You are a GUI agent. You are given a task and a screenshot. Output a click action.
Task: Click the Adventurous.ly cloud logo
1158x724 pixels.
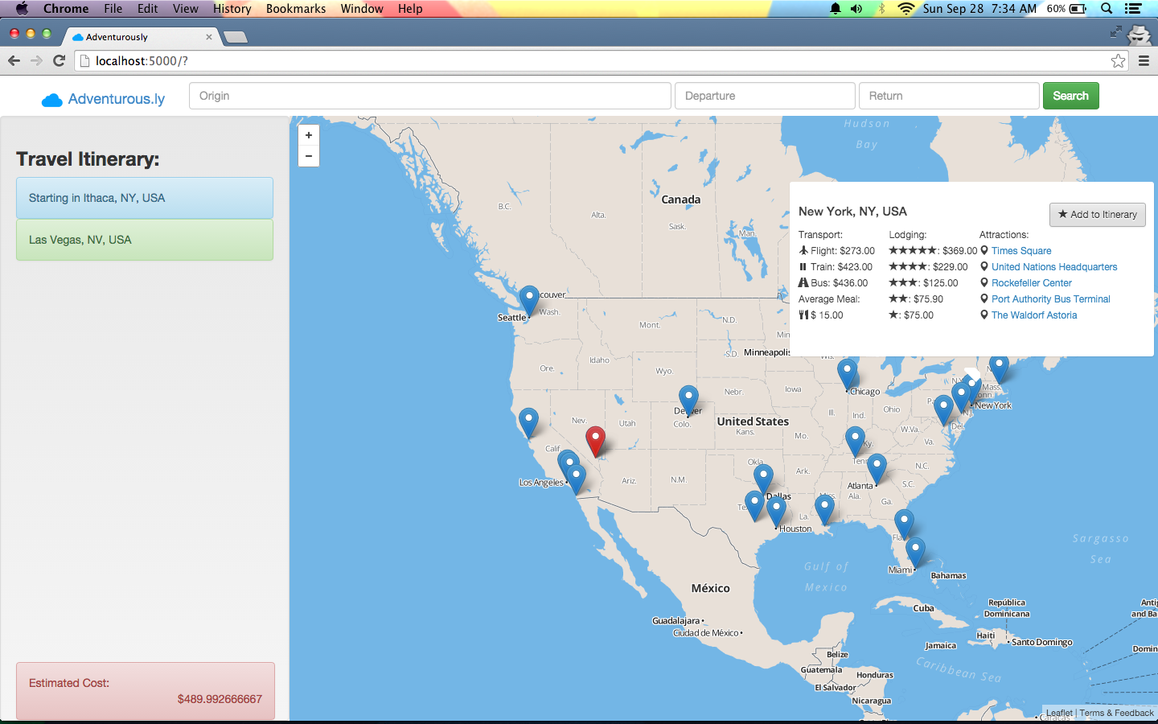(x=52, y=100)
